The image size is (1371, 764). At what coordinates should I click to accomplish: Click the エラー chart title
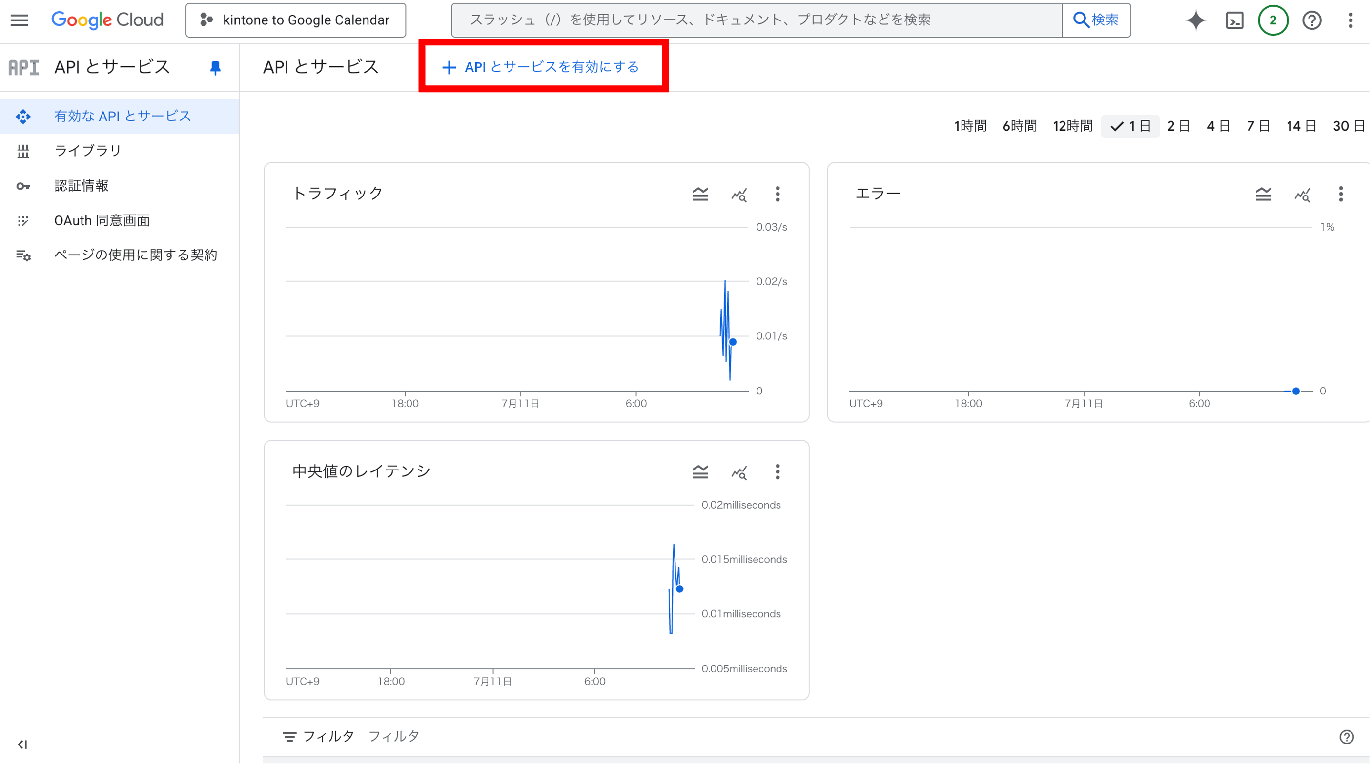tap(878, 194)
